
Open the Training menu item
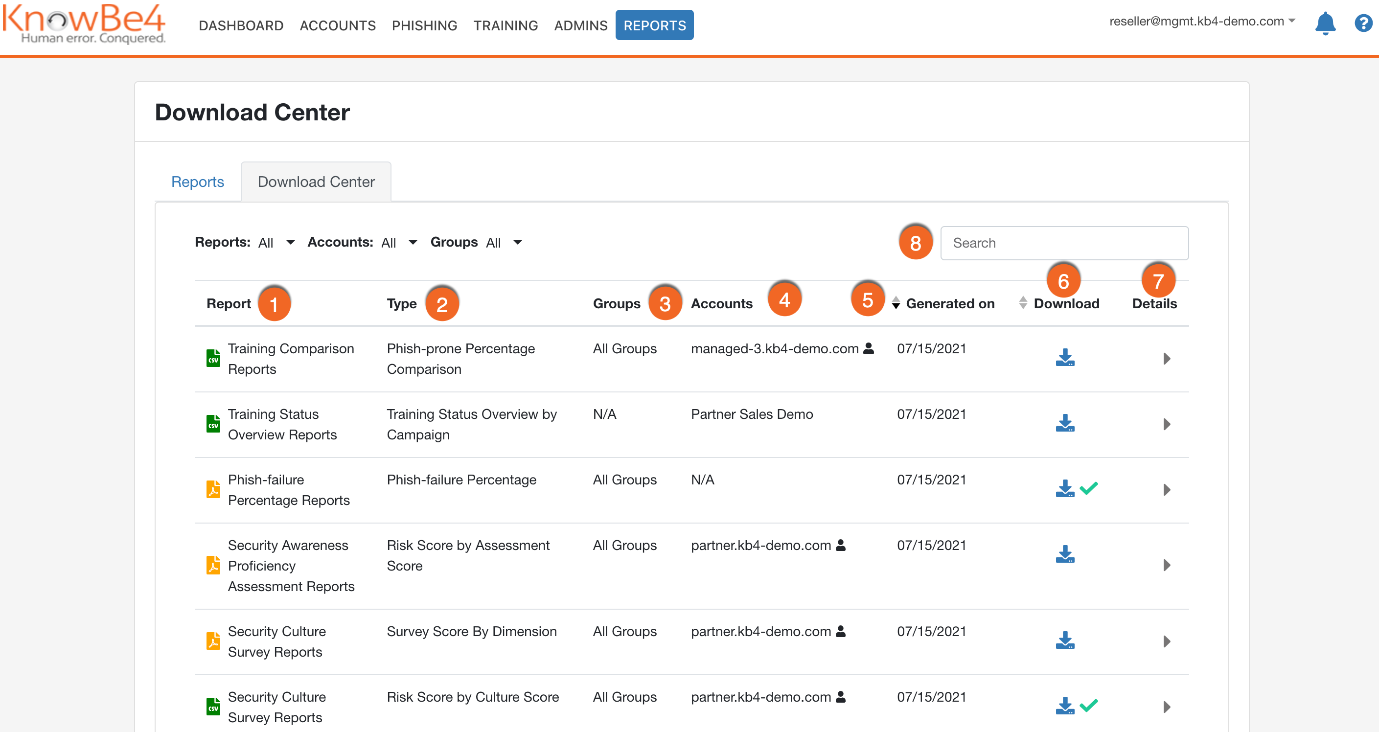click(506, 25)
